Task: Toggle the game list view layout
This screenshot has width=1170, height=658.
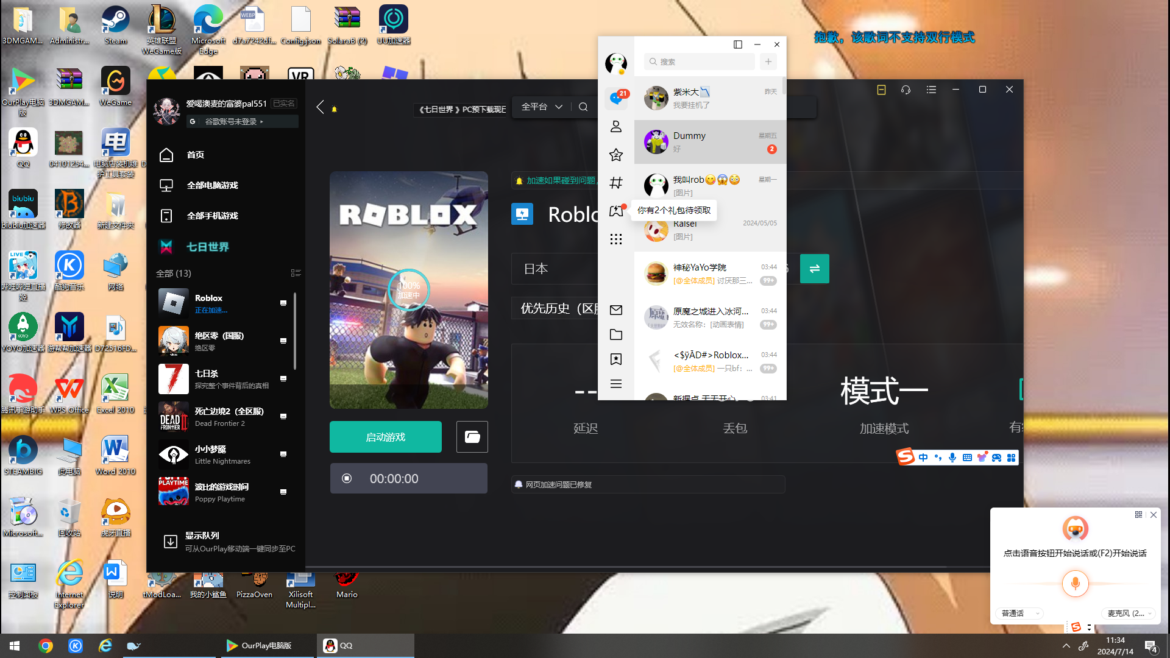Action: [x=296, y=273]
